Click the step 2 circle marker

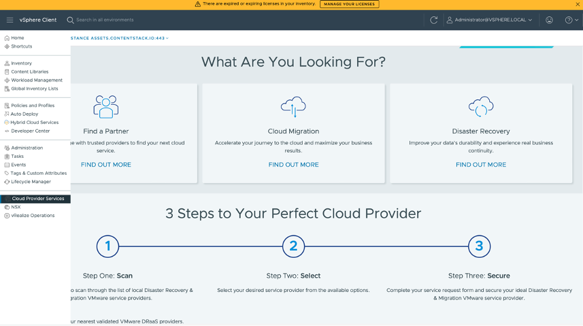click(293, 246)
